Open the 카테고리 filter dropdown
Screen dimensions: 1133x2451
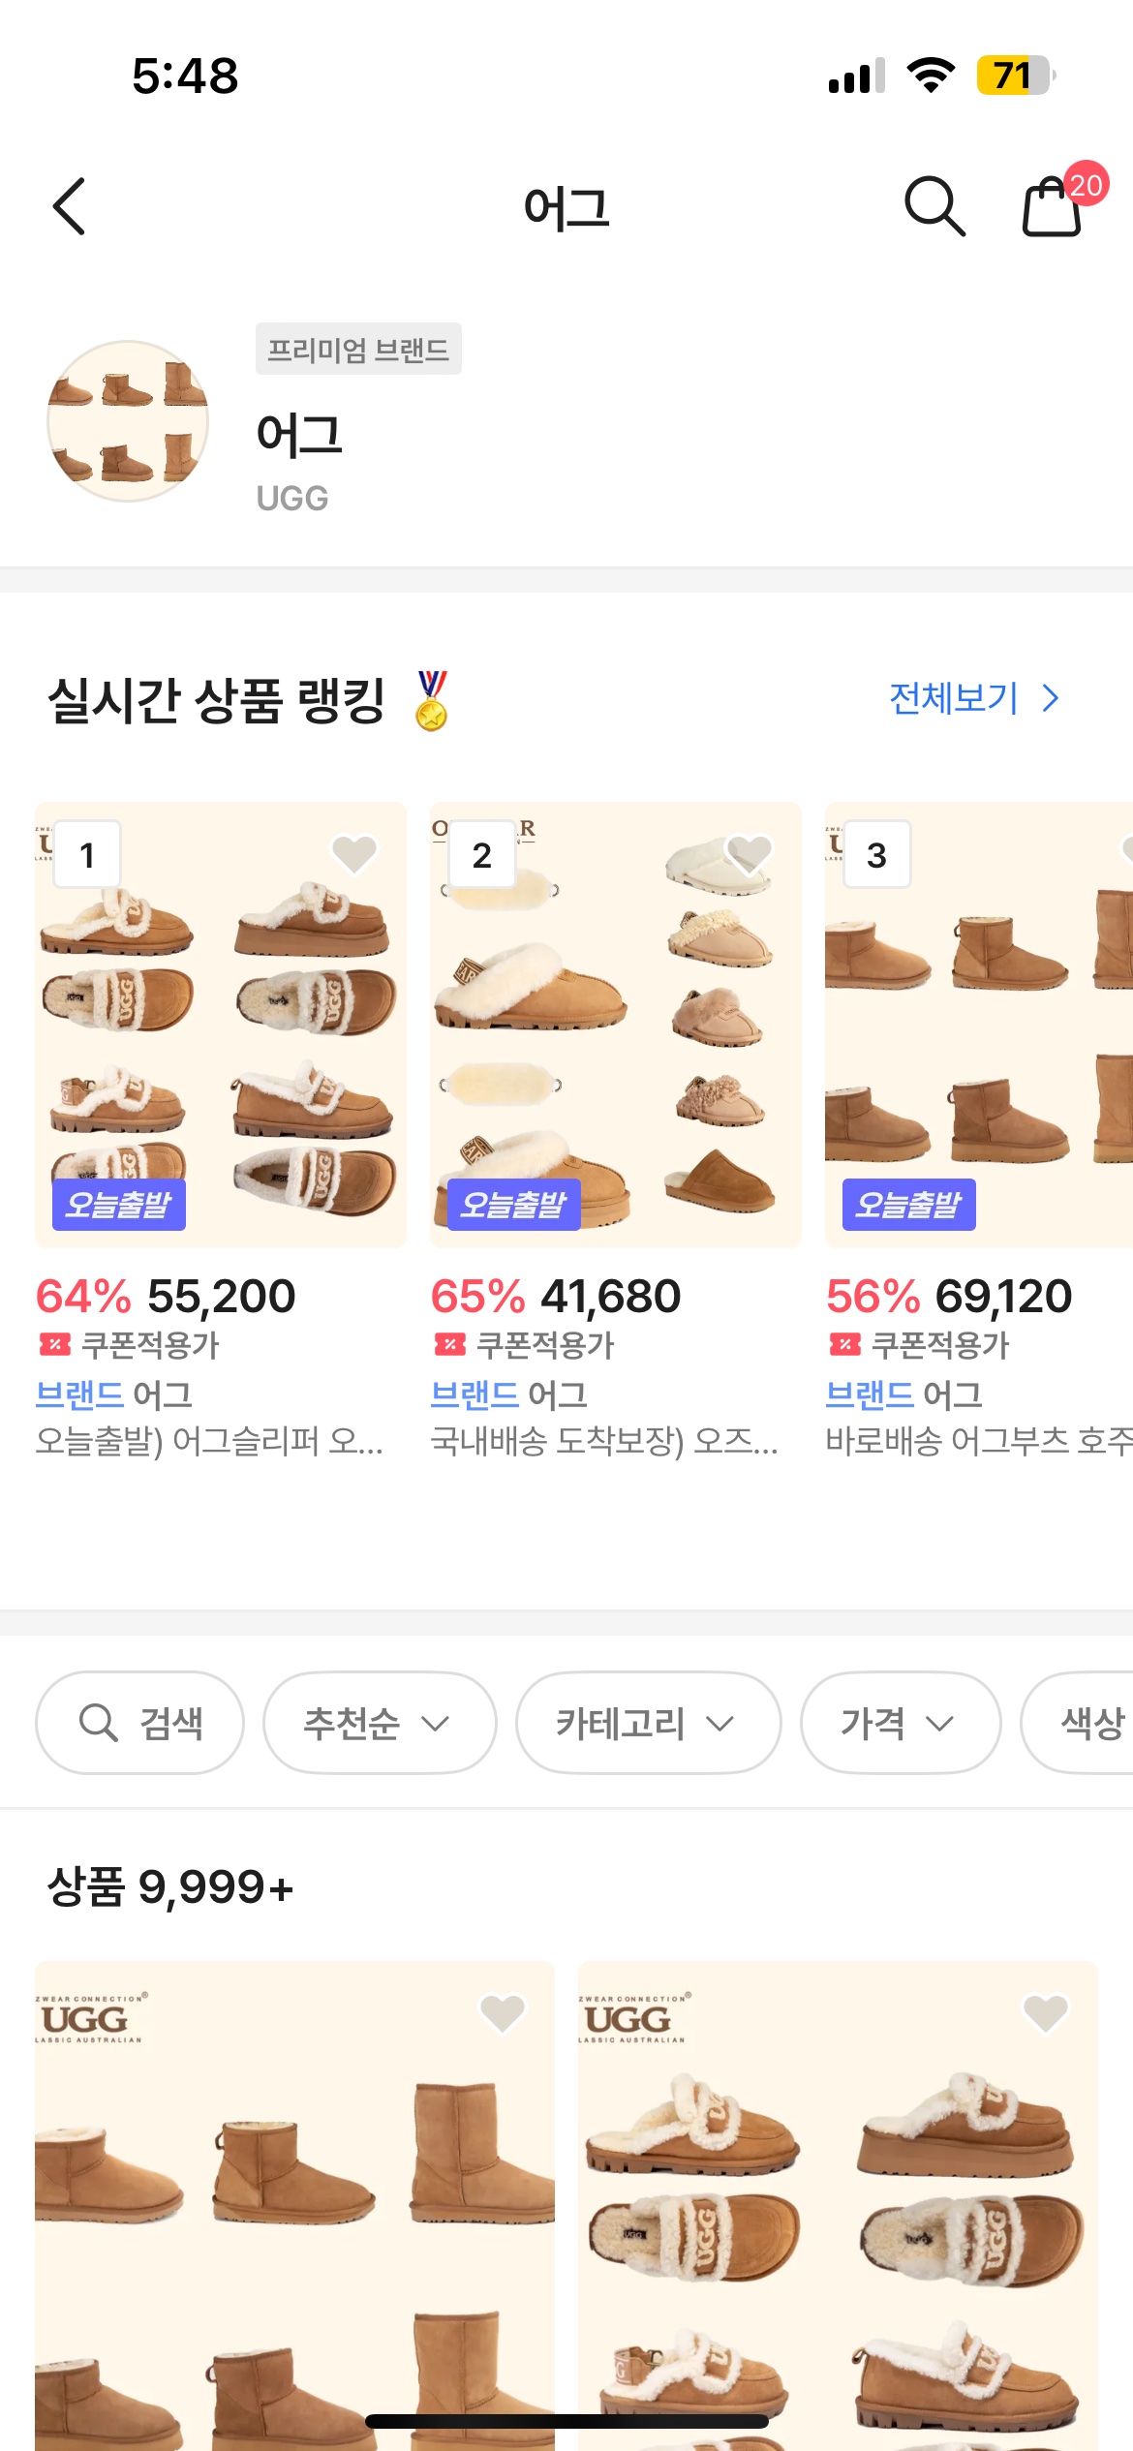(647, 1723)
